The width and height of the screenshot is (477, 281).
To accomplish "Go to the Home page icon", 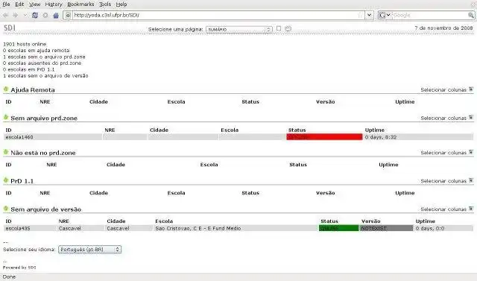I will 56,15.
